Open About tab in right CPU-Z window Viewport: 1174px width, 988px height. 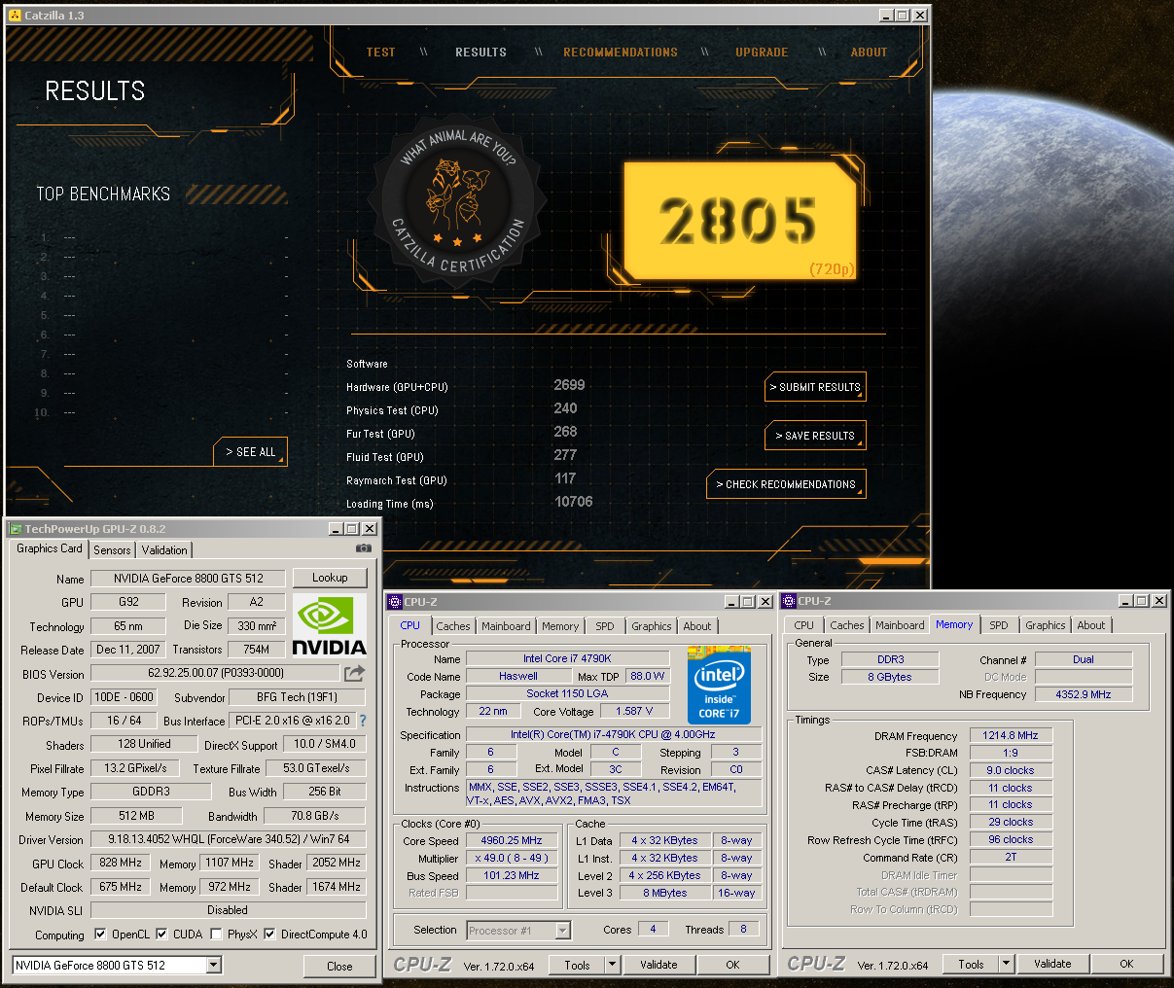[x=1091, y=625]
